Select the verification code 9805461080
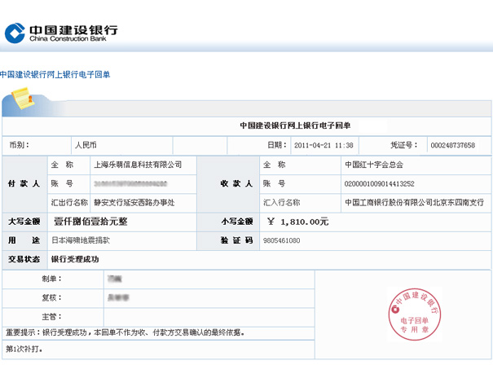Viewport: 493px width, 365px height. (x=282, y=241)
